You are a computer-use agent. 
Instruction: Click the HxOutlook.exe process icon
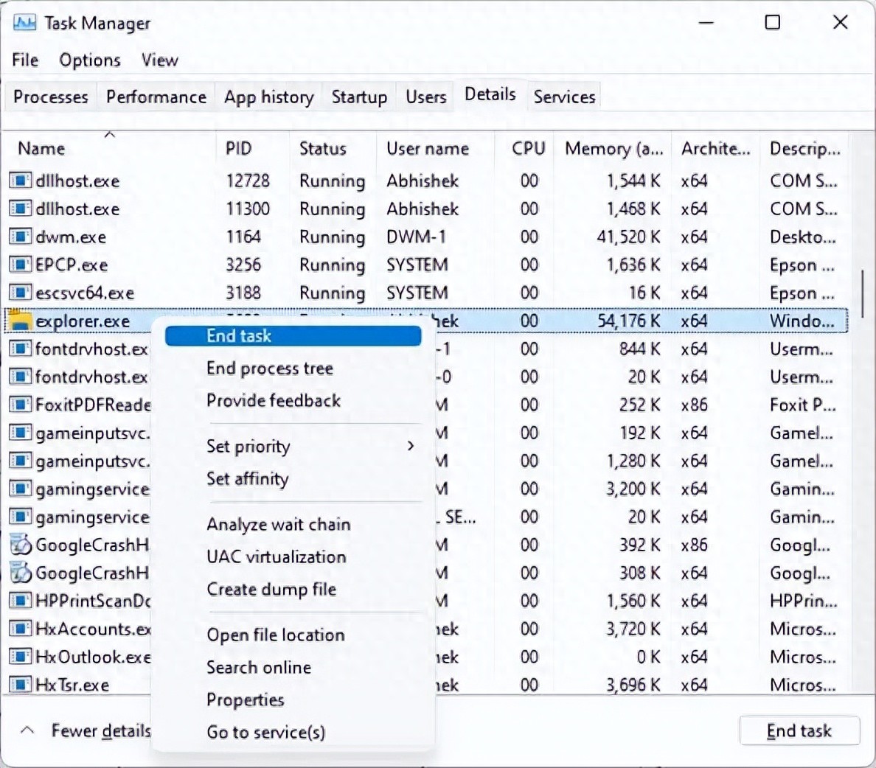pos(20,656)
